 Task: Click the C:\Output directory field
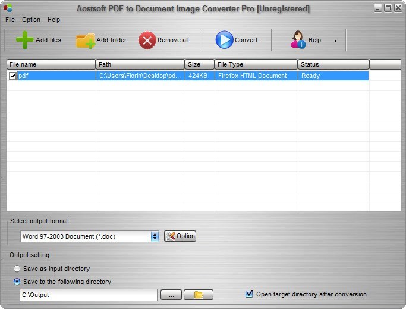89,295
